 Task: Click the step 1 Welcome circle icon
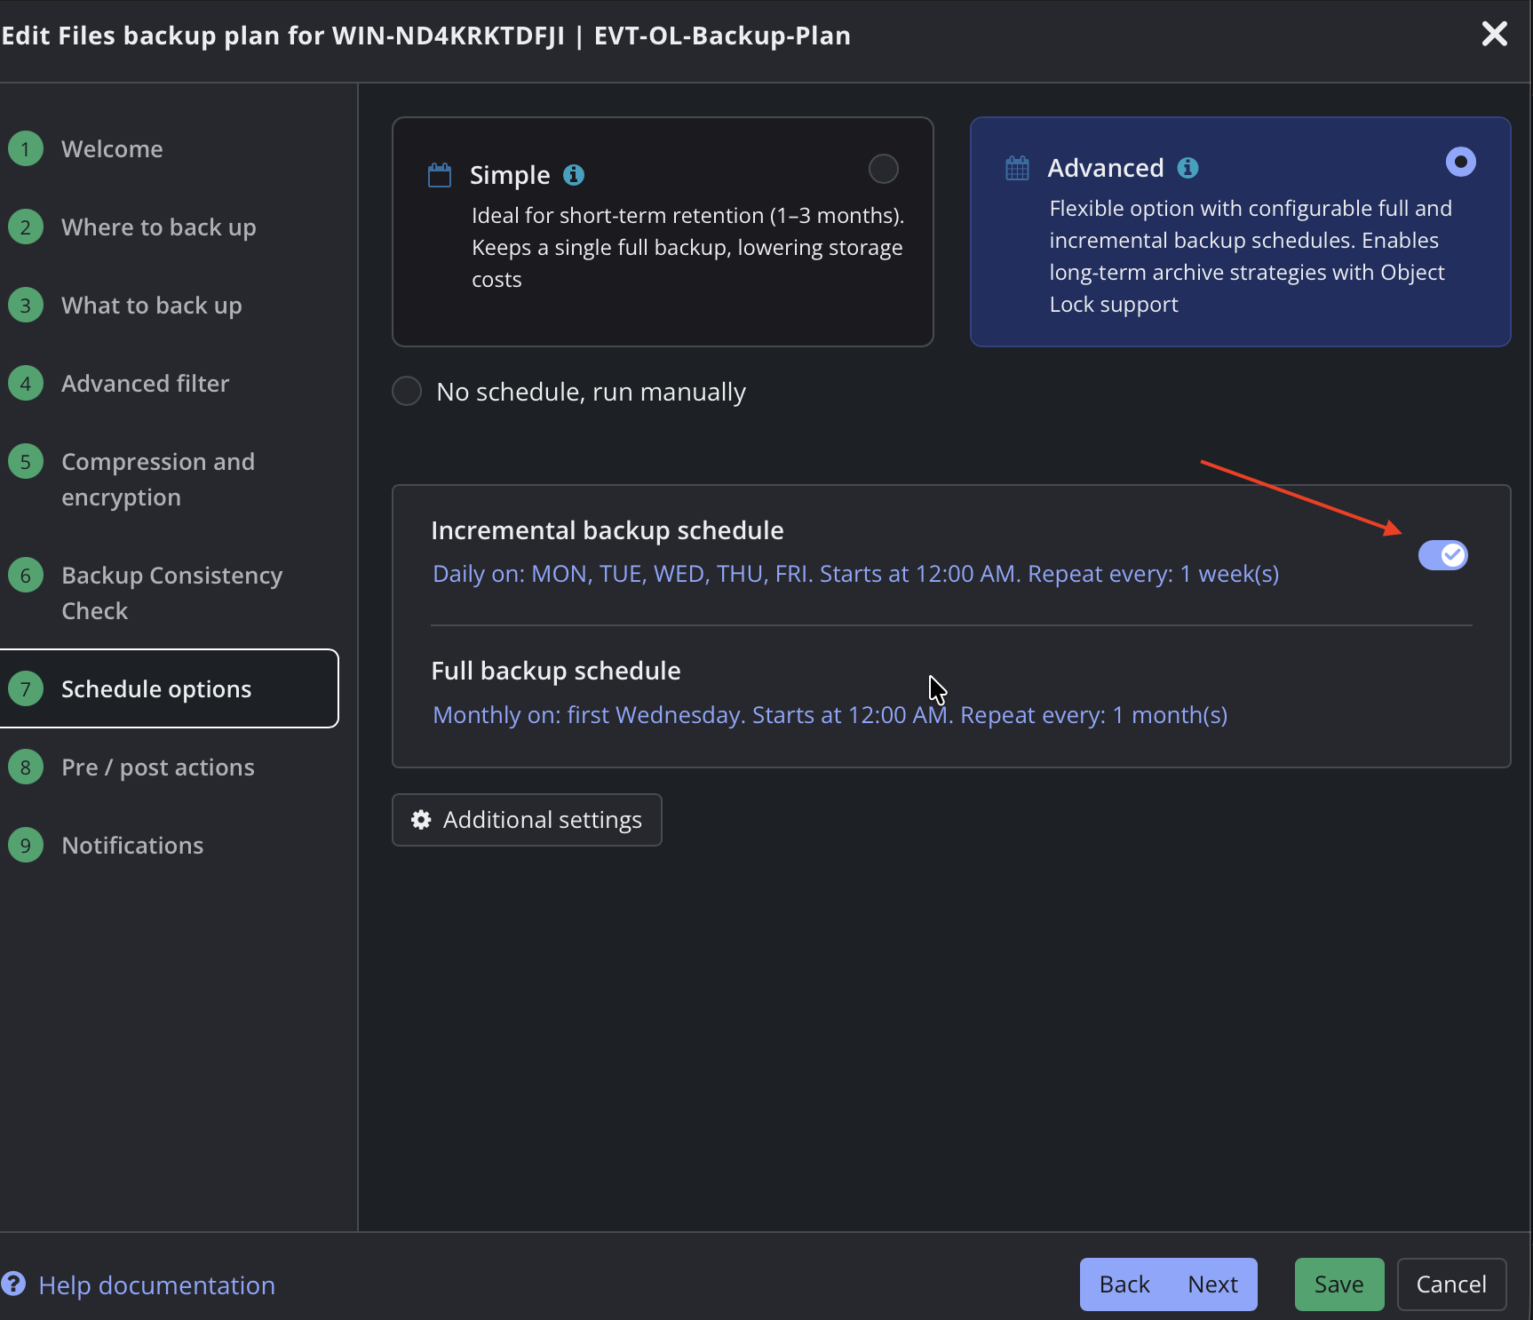click(x=26, y=149)
